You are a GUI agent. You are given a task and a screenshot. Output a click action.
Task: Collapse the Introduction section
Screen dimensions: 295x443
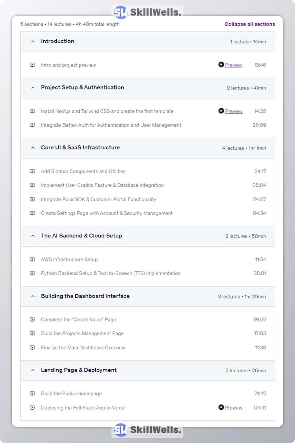click(x=32, y=41)
